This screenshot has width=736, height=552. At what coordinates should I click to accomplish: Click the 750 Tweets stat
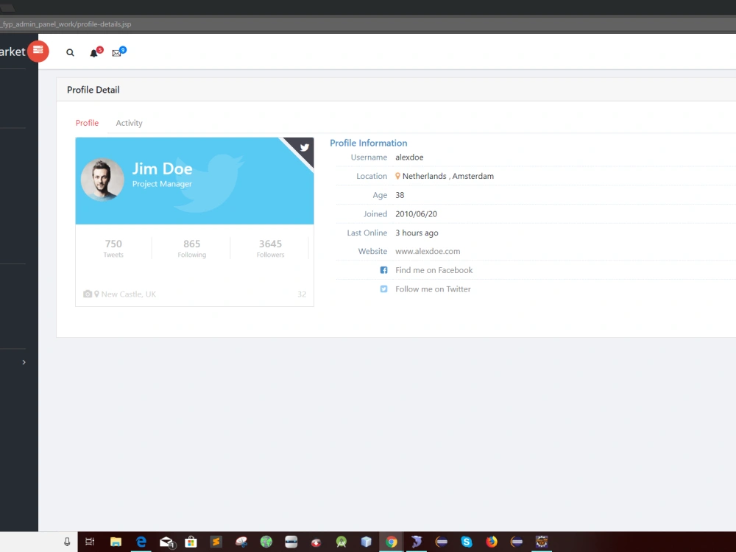point(113,248)
